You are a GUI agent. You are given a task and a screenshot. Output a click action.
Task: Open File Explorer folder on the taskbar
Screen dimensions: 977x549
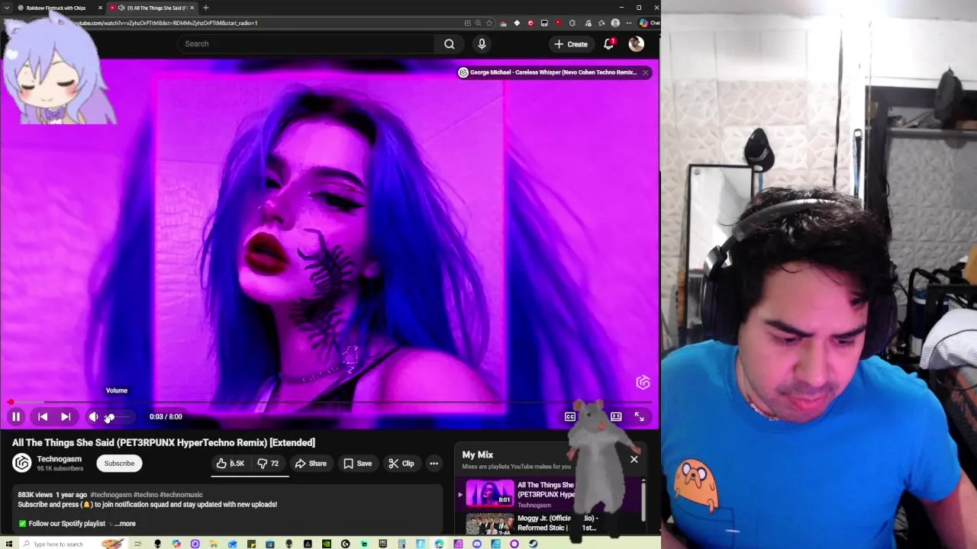214,544
